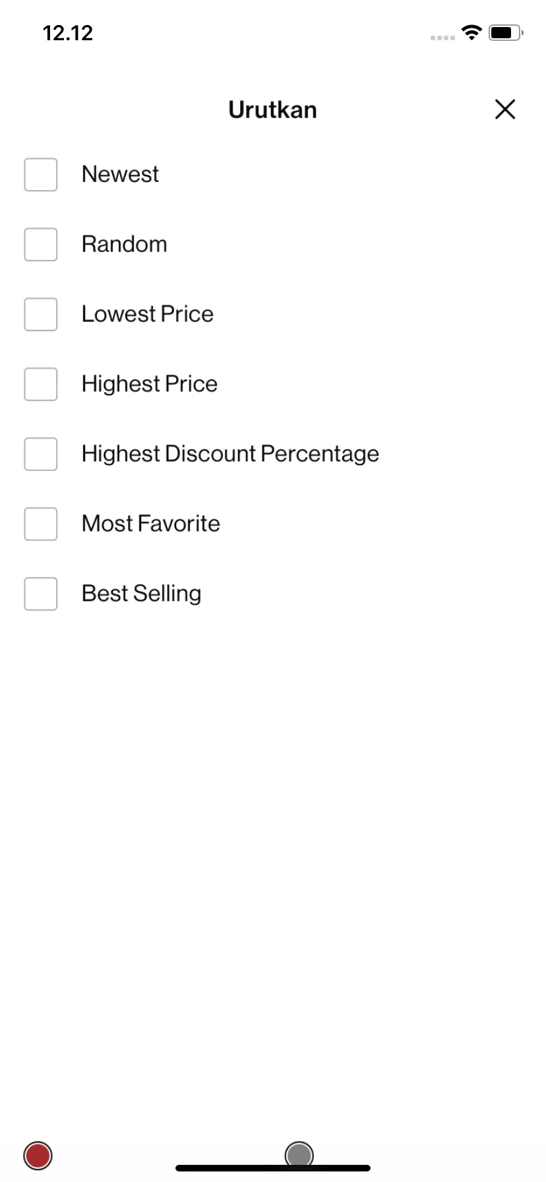Close the Urutkan sort panel

point(504,109)
